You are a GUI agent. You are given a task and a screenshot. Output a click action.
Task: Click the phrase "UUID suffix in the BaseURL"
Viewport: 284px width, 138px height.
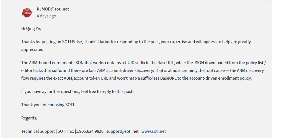click(149, 63)
